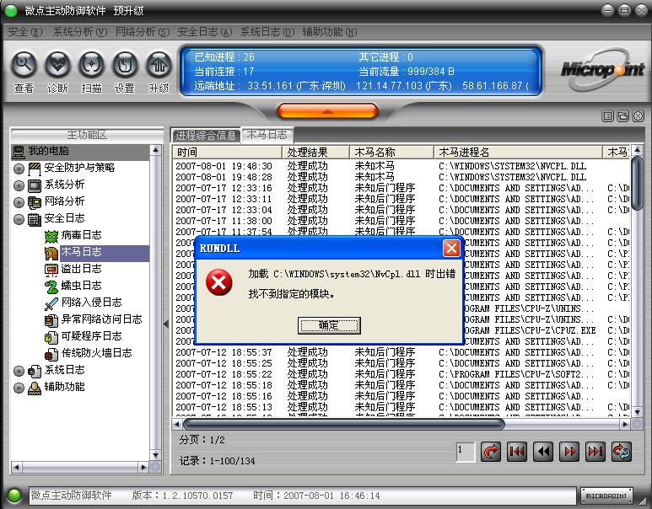Click log table scroll-down arrow
The image size is (652, 509).
pos(637,412)
